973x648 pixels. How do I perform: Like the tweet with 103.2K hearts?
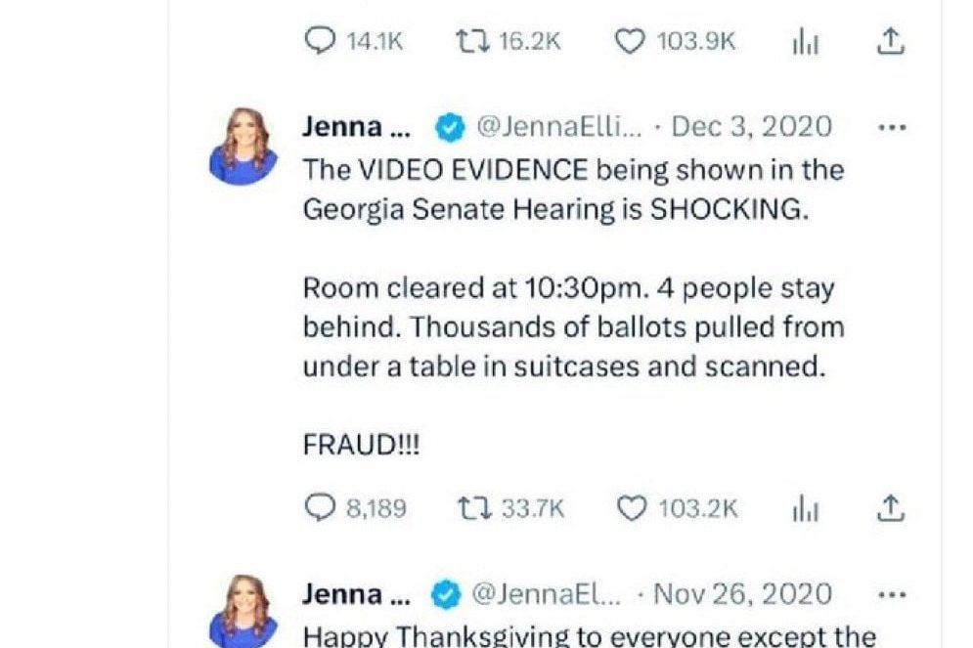633,508
